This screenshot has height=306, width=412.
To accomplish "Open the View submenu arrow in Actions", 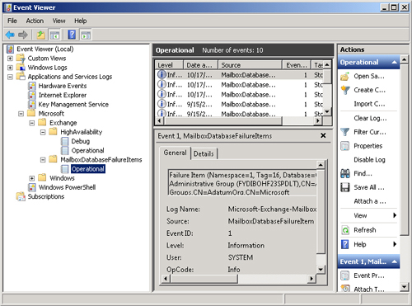I will pyautogui.click(x=395, y=215).
